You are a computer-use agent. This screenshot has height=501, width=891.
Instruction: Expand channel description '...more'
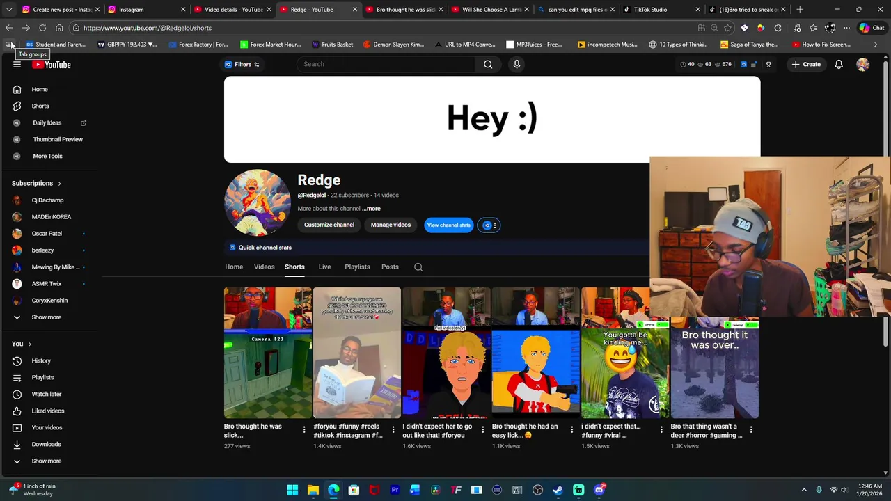[371, 209]
